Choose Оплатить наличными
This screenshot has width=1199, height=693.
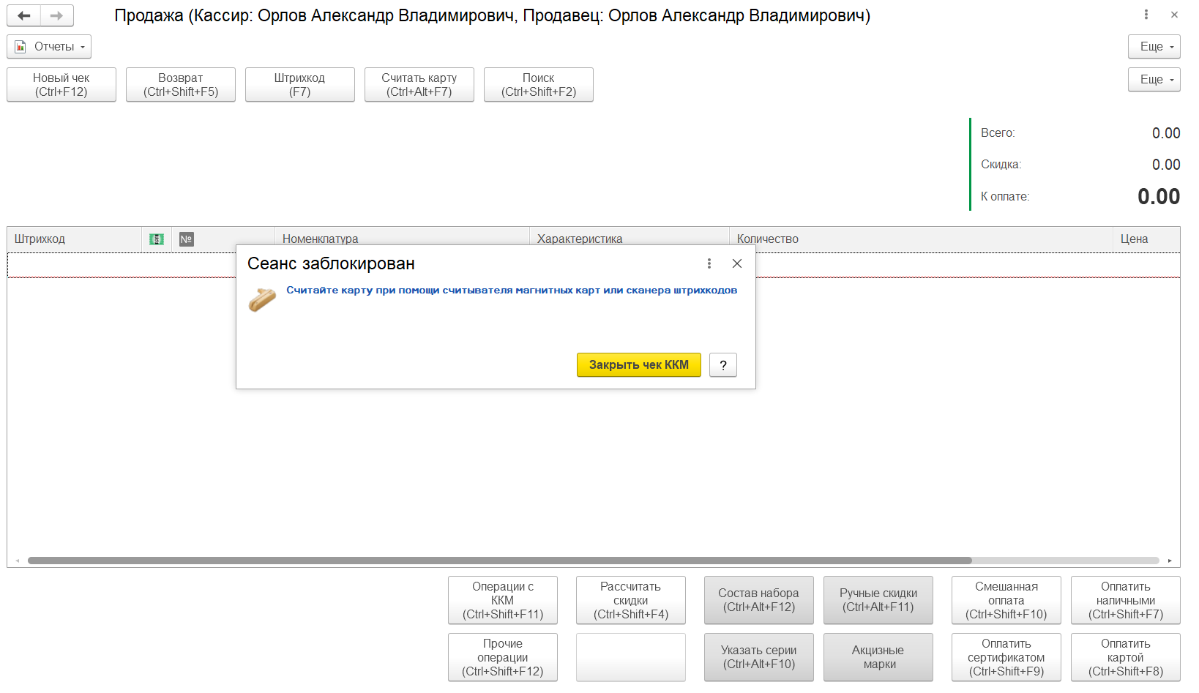tap(1126, 600)
